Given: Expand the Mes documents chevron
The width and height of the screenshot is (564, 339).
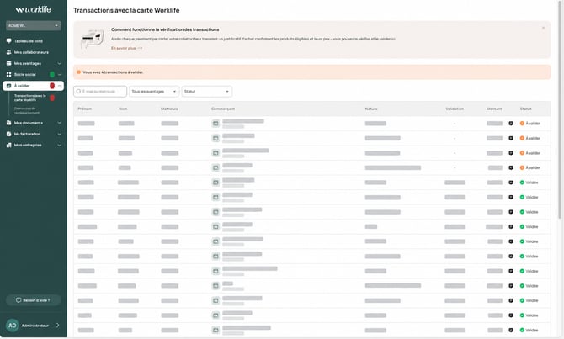Looking at the screenshot, I should [x=60, y=123].
